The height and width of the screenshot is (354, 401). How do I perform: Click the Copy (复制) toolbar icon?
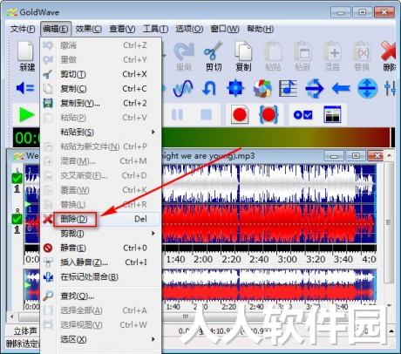243,57
